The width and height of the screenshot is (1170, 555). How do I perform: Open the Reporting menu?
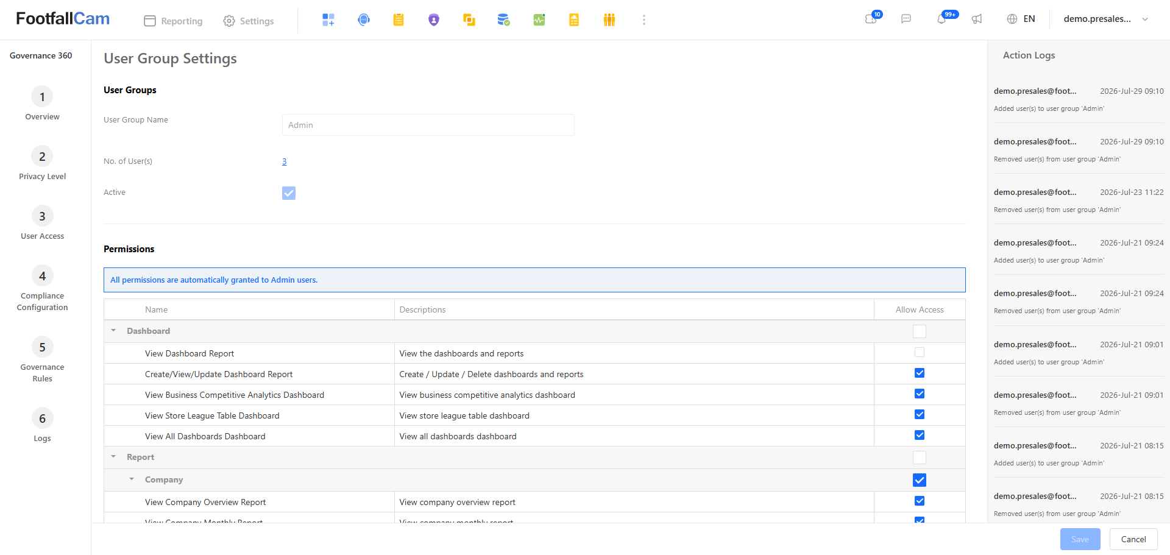click(173, 21)
